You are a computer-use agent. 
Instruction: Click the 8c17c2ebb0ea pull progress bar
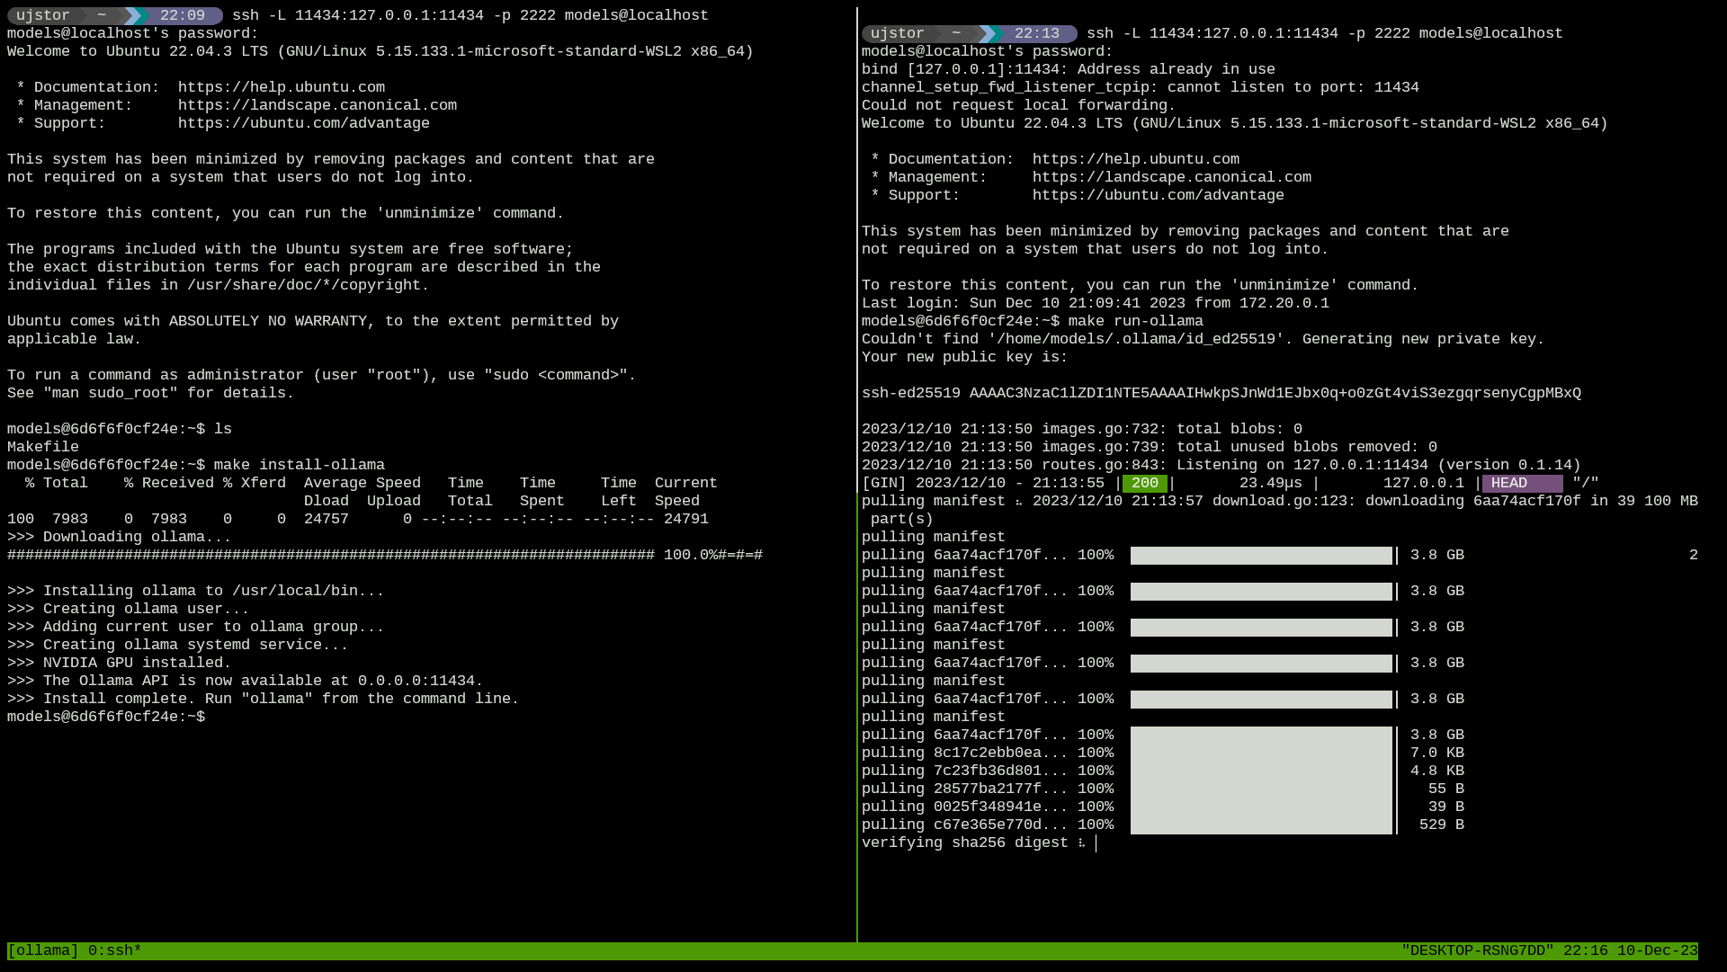pyautogui.click(x=1260, y=754)
